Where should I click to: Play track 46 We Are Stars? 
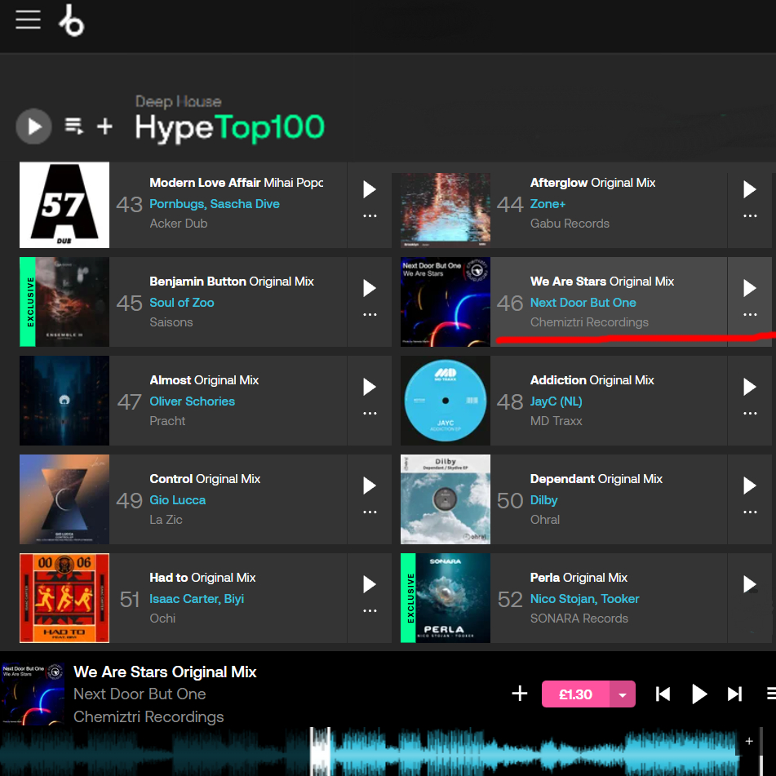(x=750, y=288)
